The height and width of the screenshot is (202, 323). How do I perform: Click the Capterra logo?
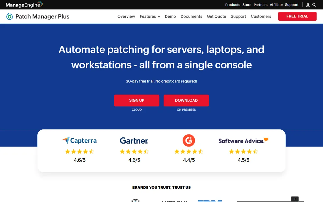[80, 140]
